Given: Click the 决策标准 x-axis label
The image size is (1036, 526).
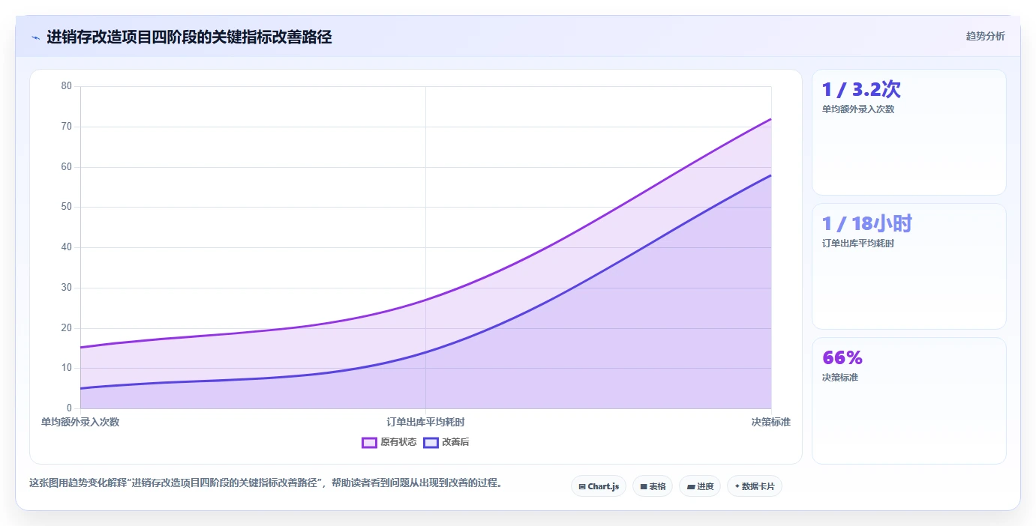Looking at the screenshot, I should (x=771, y=422).
